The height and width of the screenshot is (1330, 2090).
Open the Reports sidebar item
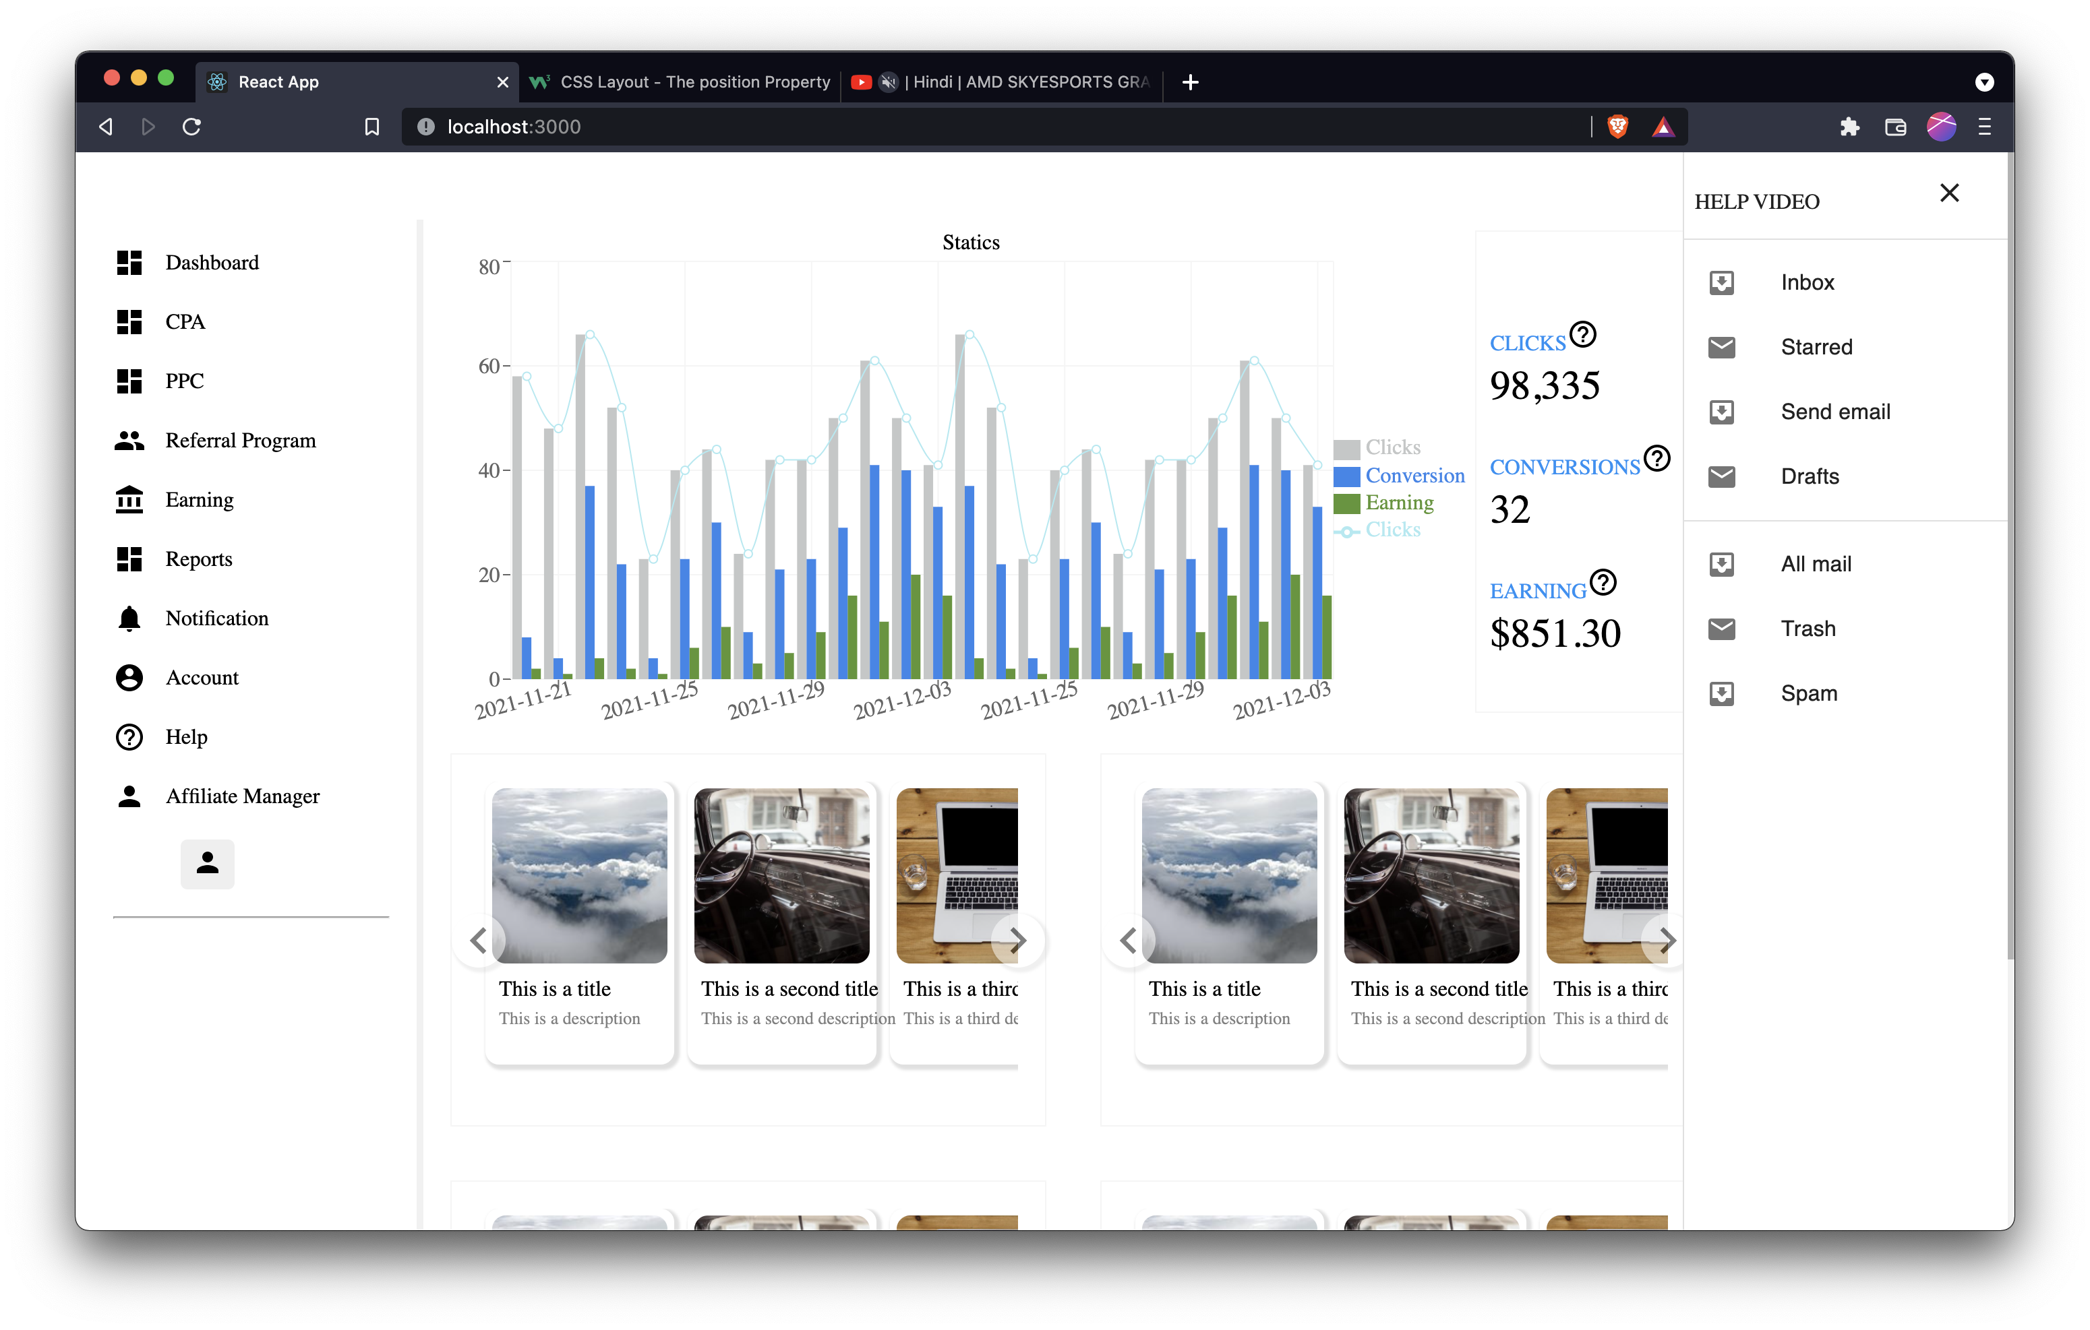coord(173,559)
